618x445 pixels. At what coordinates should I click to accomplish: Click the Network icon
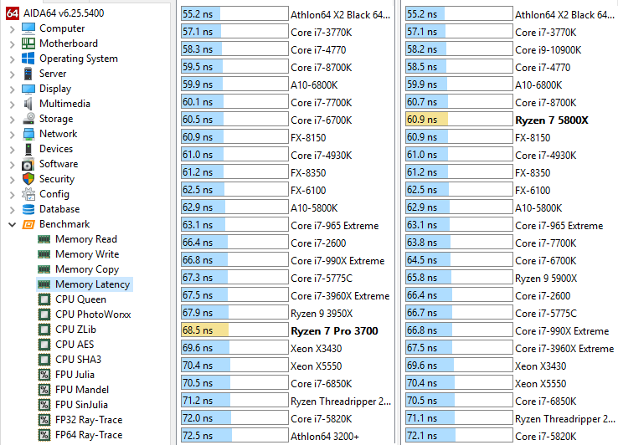28,134
